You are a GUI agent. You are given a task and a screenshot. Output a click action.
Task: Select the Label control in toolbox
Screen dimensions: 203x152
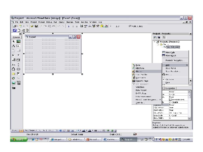pyautogui.click(x=14, y=46)
